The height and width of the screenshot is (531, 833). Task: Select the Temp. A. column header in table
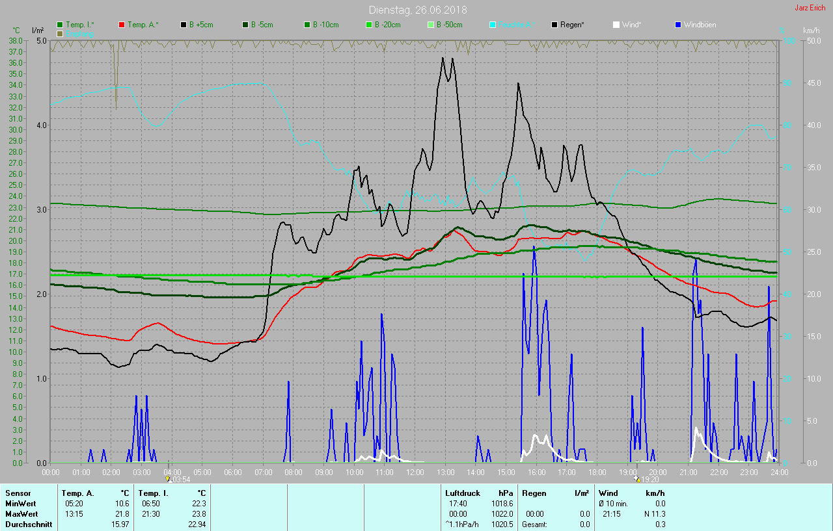click(77, 493)
